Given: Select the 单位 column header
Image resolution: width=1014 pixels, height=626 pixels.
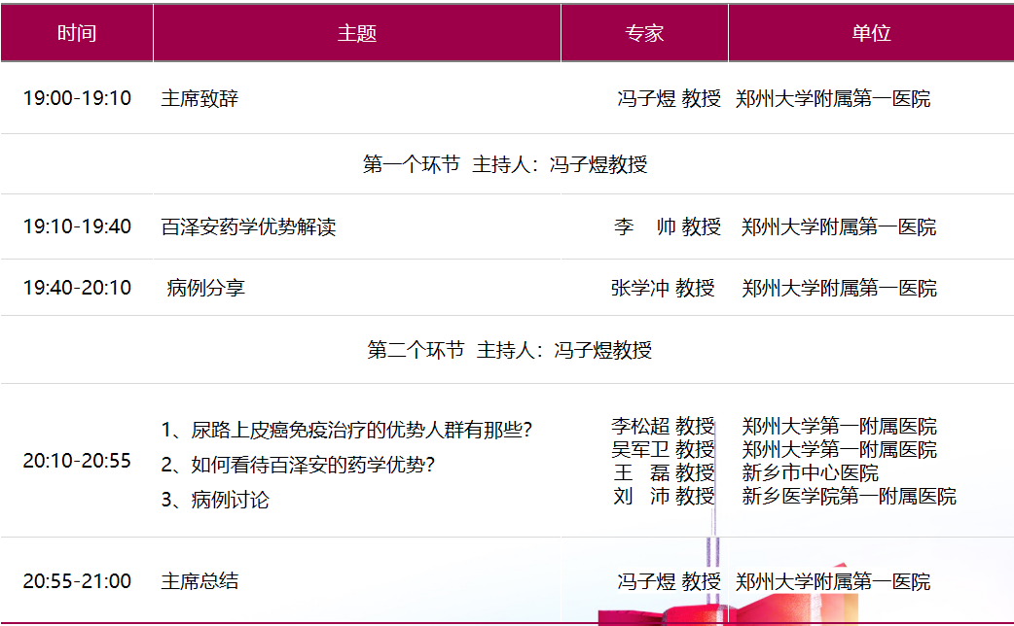Looking at the screenshot, I should click(871, 33).
